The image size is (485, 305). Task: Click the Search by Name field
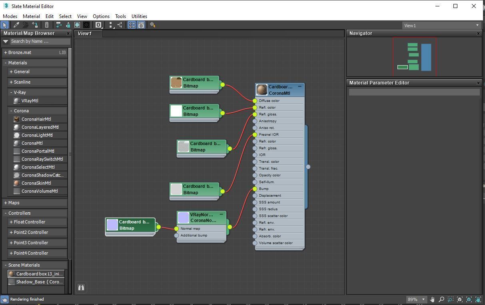[40, 41]
